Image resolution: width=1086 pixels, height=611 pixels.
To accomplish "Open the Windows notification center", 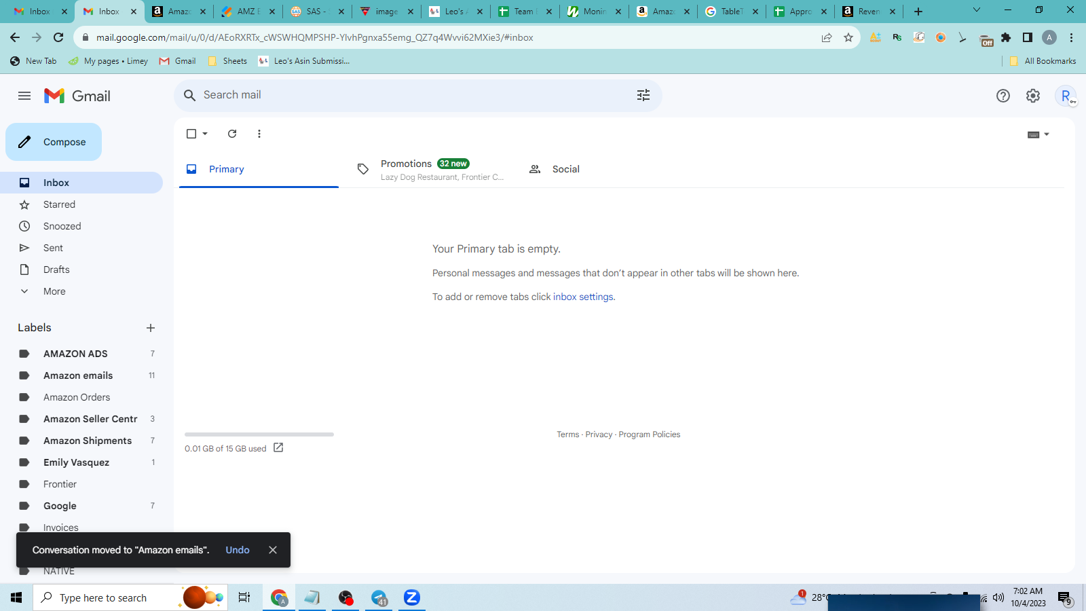I will 1064,598.
